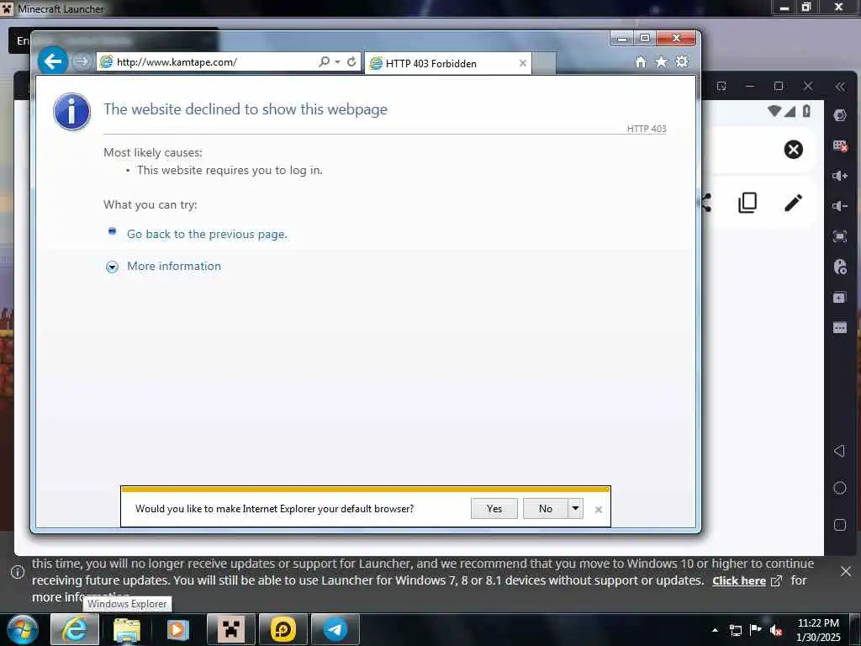Click Minecraft Launcher taskbar icon
Screen dimensions: 861x646
click(x=230, y=629)
